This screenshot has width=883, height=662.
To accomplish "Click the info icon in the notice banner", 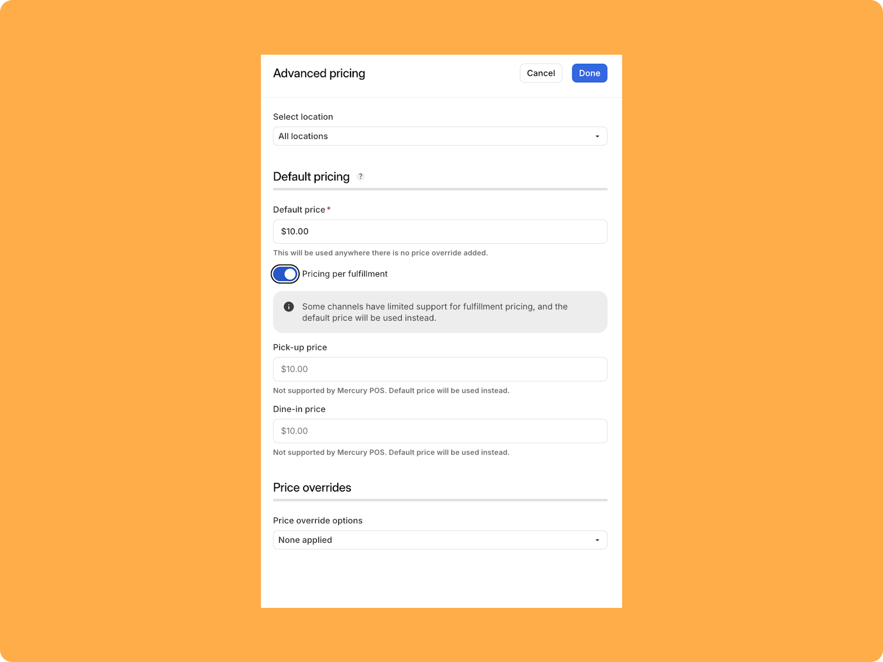I will [x=289, y=307].
